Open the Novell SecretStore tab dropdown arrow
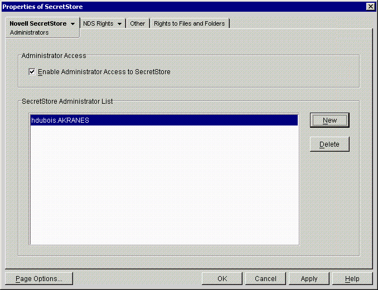Viewport: 378px width, 290px height. click(72, 24)
